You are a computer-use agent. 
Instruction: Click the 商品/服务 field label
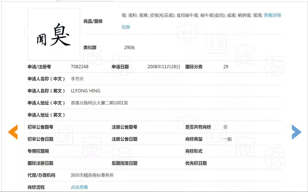(93, 21)
